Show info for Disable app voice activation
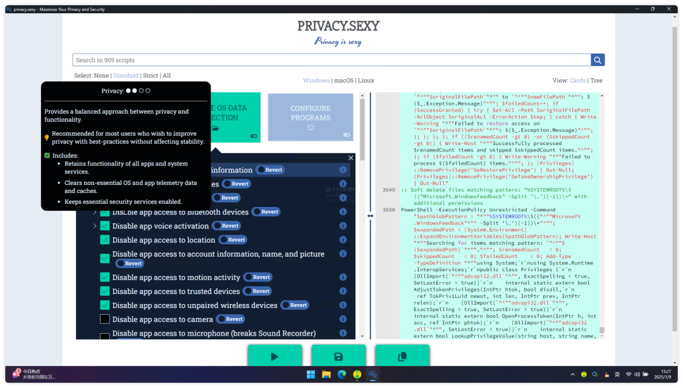683x388 pixels. point(343,226)
